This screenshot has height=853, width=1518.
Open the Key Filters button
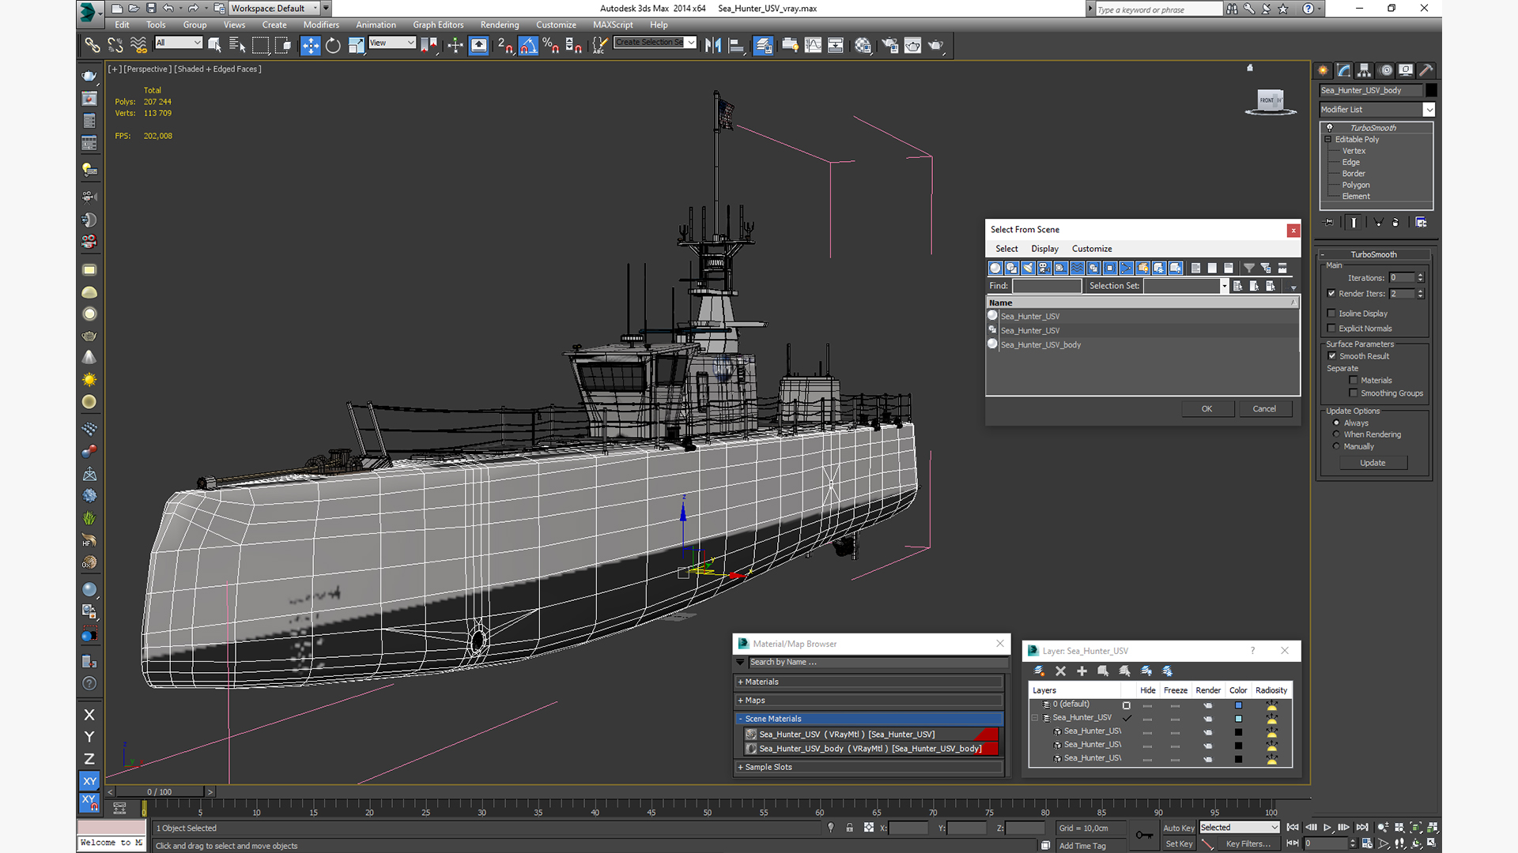click(x=1248, y=844)
